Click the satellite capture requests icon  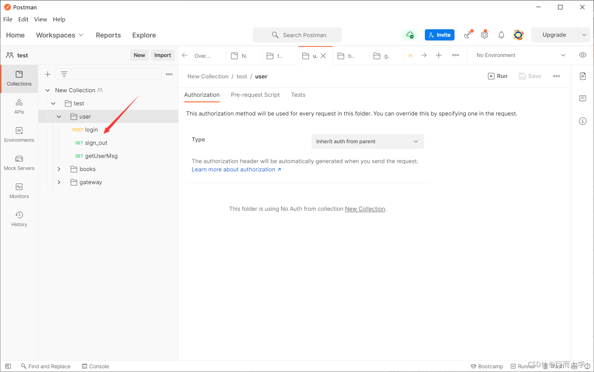pyautogui.click(x=468, y=35)
